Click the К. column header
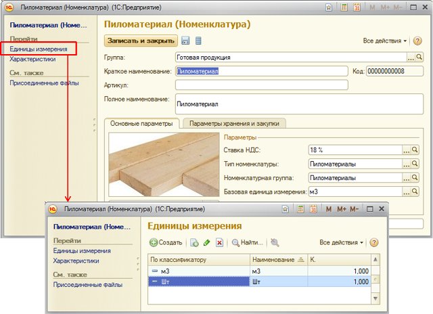Viewport: 433px width, 314px height. click(x=339, y=260)
